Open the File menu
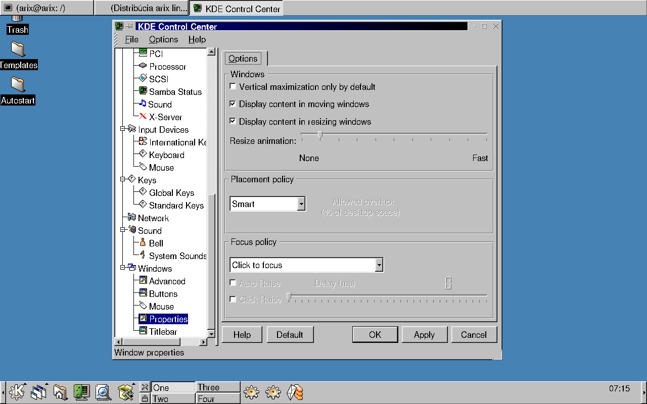 point(131,39)
